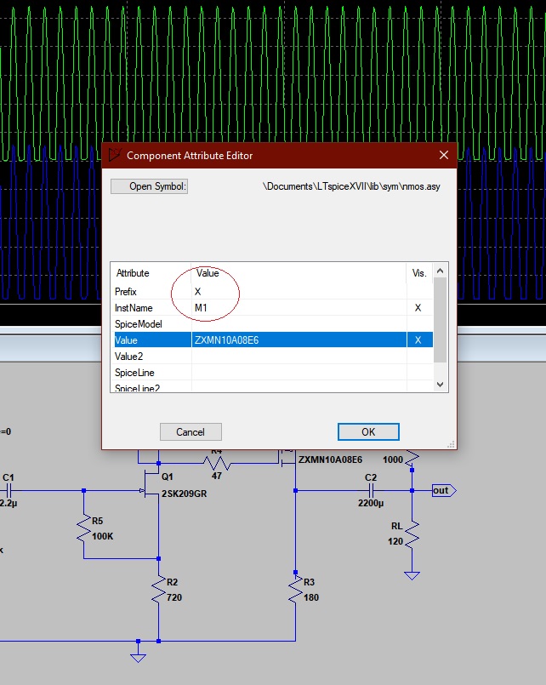Click the ZXMN10A08E6 value cell

(299, 340)
